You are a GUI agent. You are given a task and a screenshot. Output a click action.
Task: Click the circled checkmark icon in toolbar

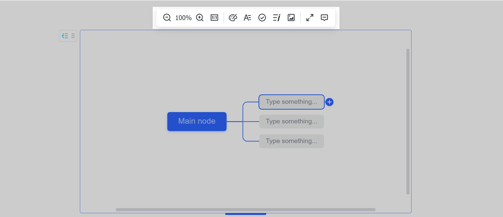262,18
